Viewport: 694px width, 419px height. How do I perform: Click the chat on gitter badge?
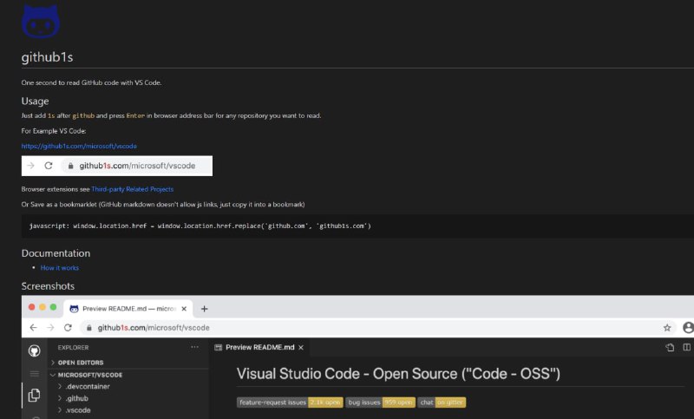click(442, 403)
